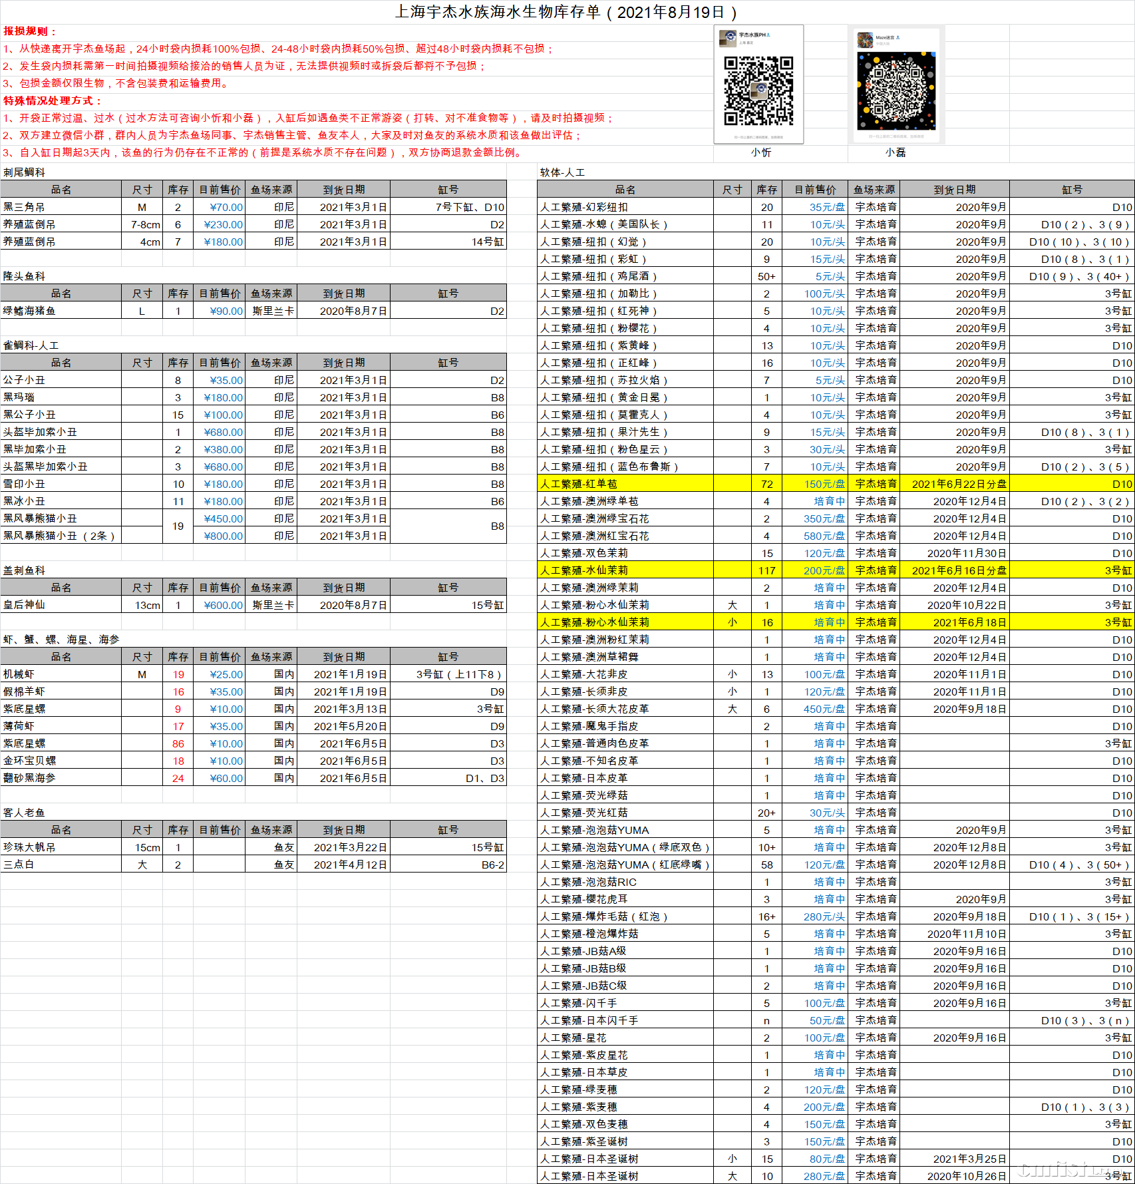Viewport: 1135px width, 1184px height.
Task: Click the 刺尾鲷科 section heading
Action: point(25,172)
